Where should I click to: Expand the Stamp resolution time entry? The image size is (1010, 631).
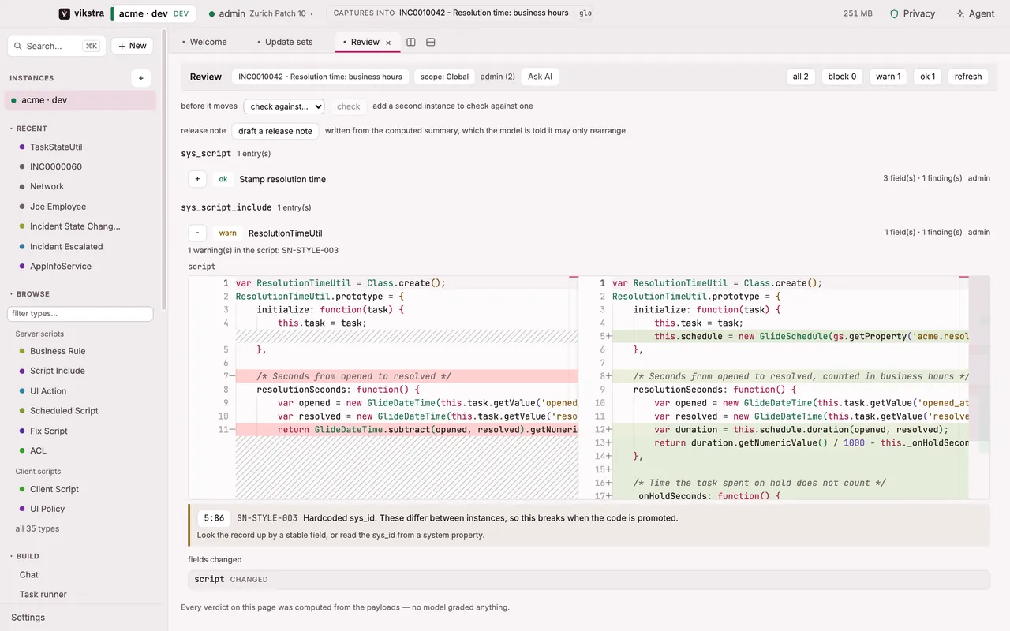point(197,179)
